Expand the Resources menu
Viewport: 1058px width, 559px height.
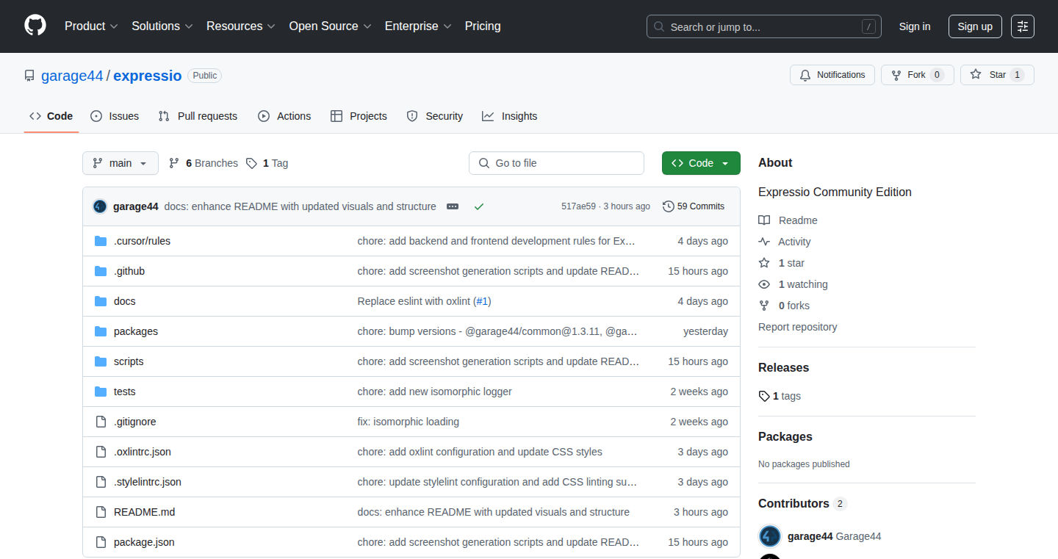tap(241, 26)
